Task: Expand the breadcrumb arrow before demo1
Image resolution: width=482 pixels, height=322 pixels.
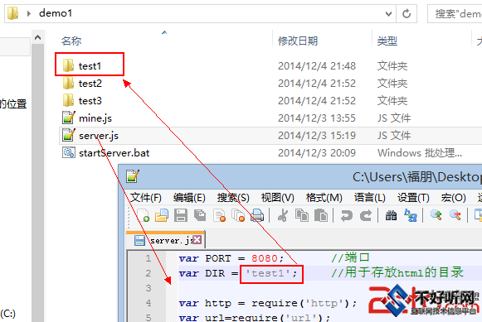Action: point(29,13)
